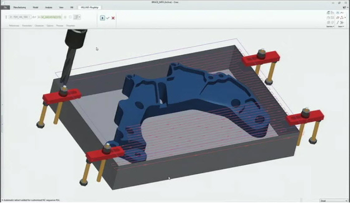Click the automatic retract status message
The height and width of the screenshot is (203, 350).
click(31, 200)
